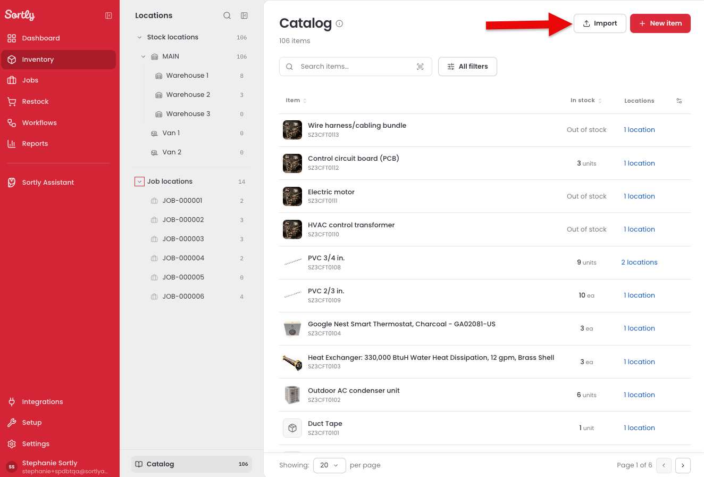The width and height of the screenshot is (704, 477).
Task: Open Google Nest Smart Thermostat thumbnail
Action: point(292,328)
